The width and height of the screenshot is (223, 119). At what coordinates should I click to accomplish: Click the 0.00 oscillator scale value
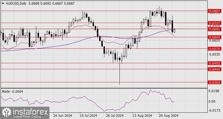coord(212,101)
